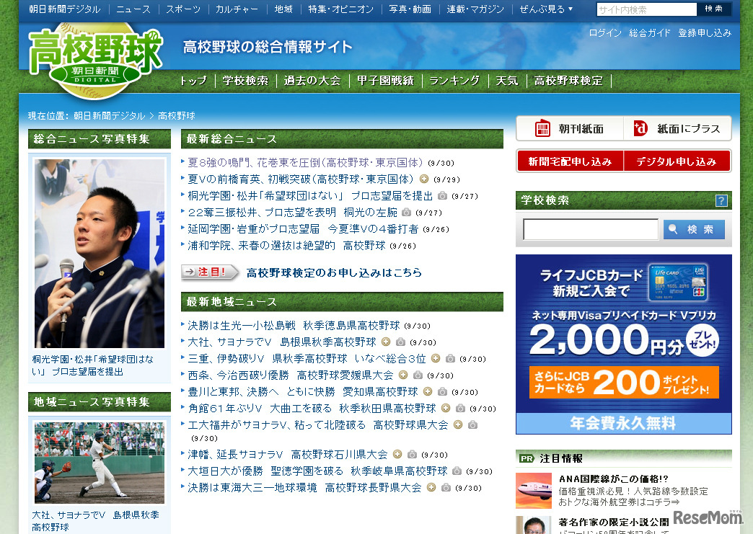Click the ログイン link
The height and width of the screenshot is (534, 753).
pos(605,32)
